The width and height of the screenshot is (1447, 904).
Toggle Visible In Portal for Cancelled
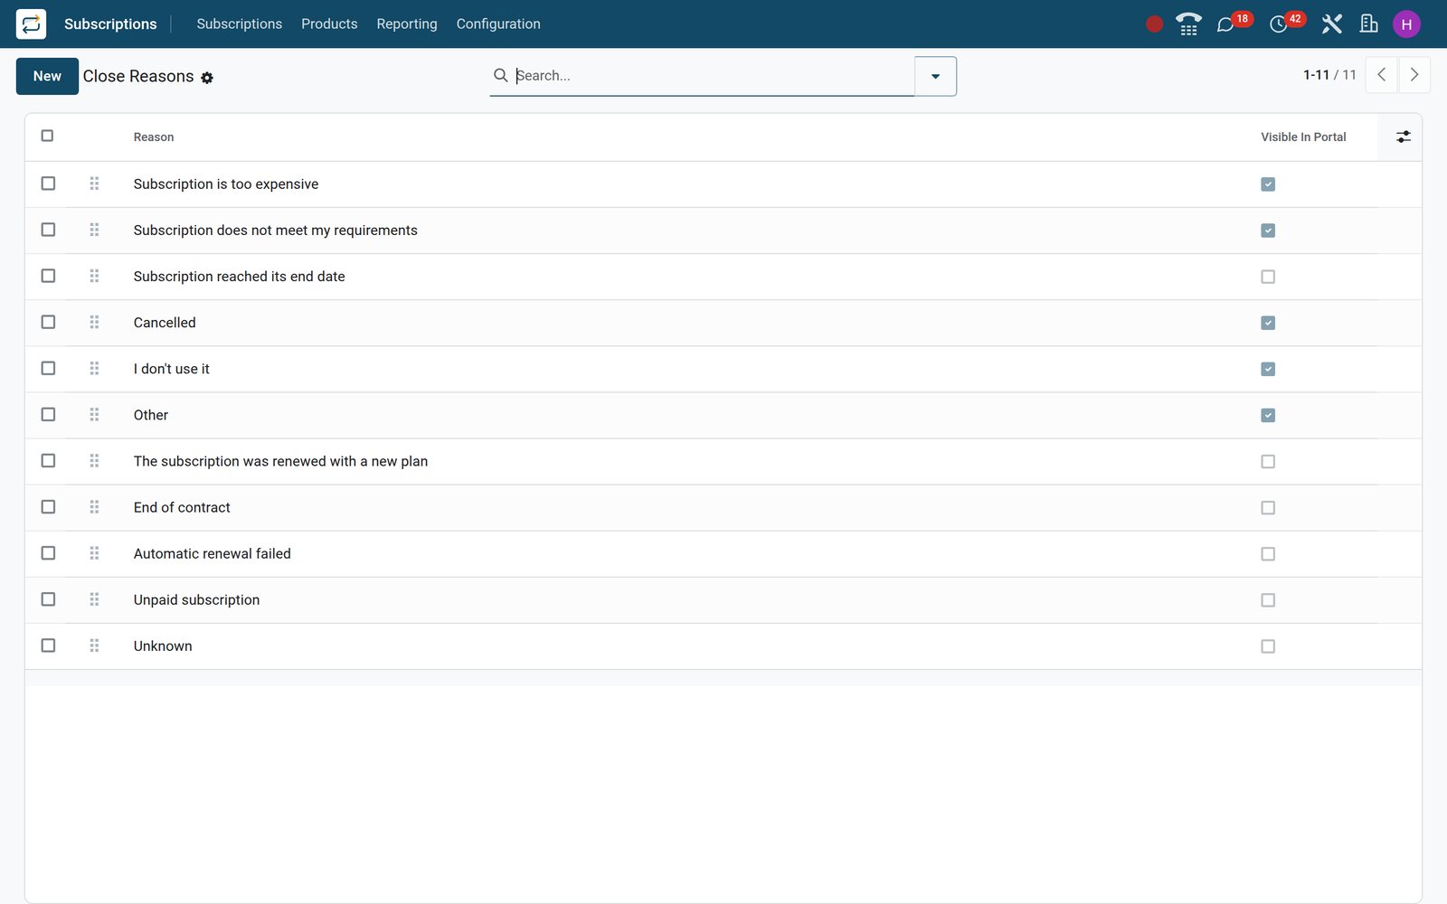(1268, 323)
